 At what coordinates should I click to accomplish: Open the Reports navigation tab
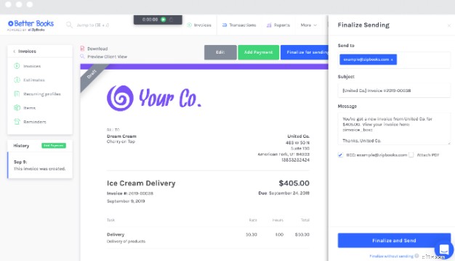[278, 25]
